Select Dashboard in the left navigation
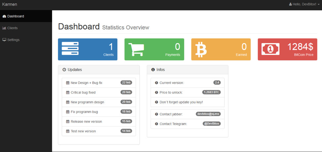This screenshot has height=152, width=322. [x=16, y=16]
